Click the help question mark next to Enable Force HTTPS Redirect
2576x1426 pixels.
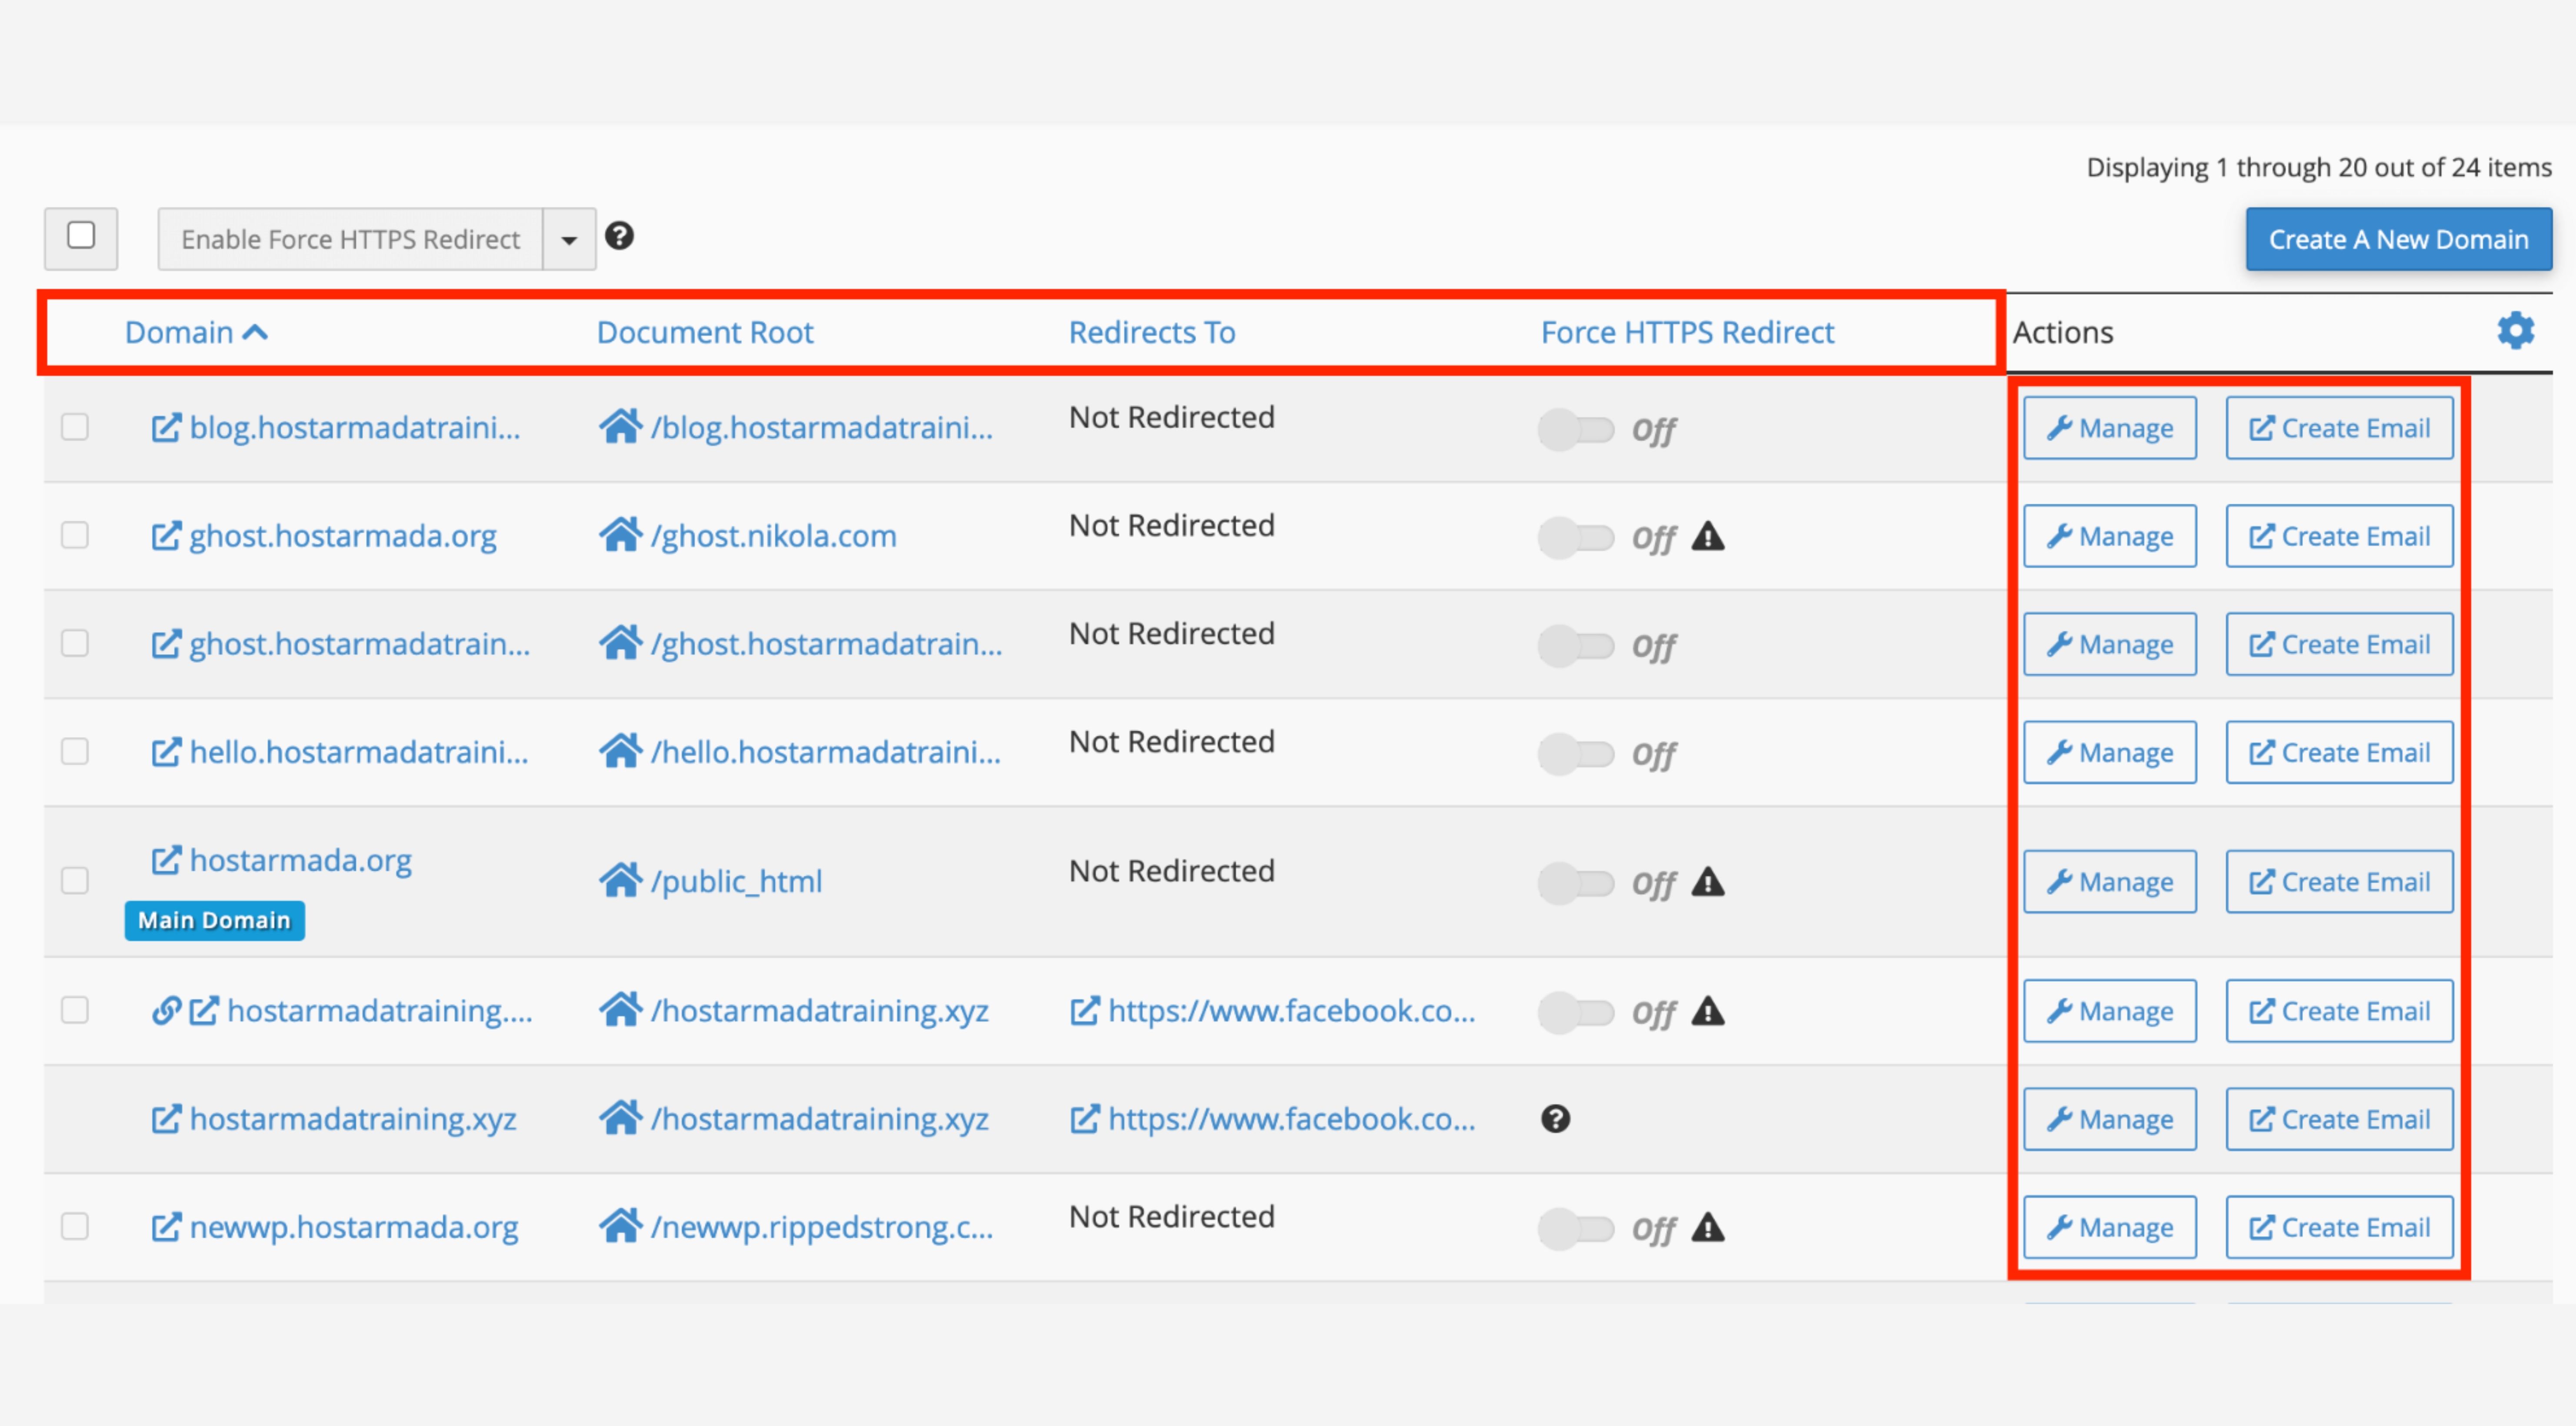[619, 236]
